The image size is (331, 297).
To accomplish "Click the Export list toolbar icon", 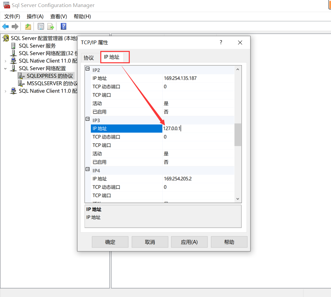I will 51,26.
